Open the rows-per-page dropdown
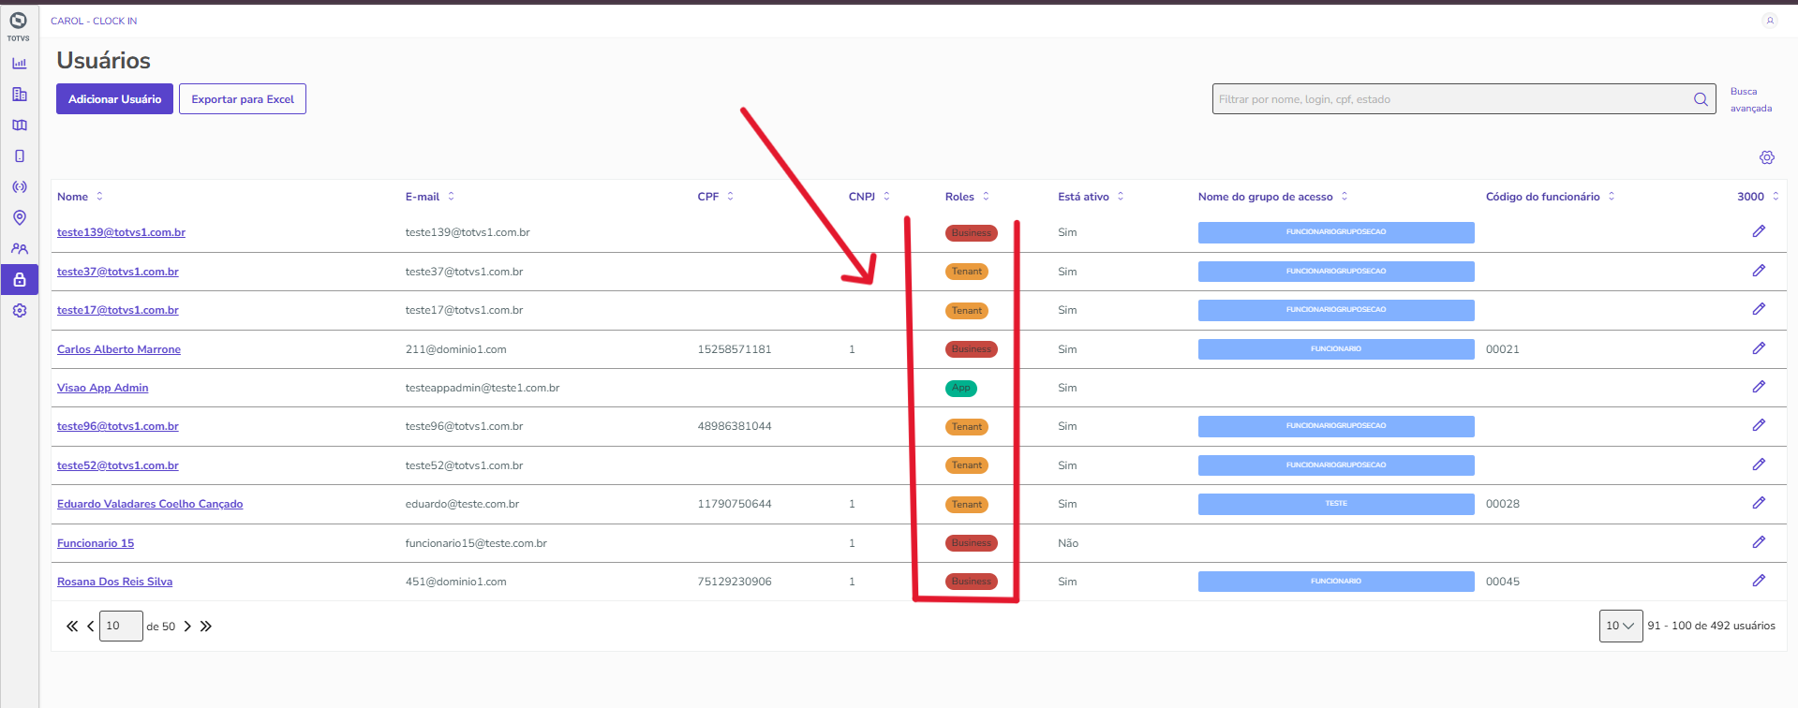Screen dimensions: 1798x708 (x=1620, y=626)
